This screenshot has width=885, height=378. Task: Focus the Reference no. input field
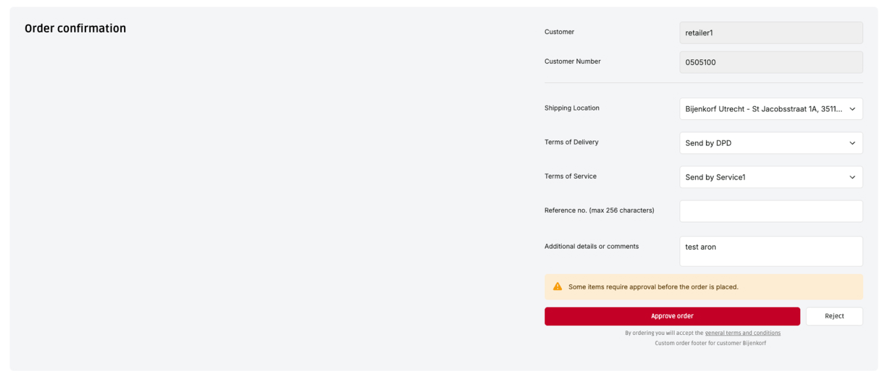[x=771, y=211]
